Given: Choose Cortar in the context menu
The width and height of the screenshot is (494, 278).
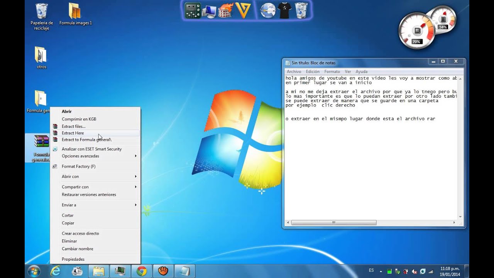Looking at the screenshot, I should click(x=95, y=215).
